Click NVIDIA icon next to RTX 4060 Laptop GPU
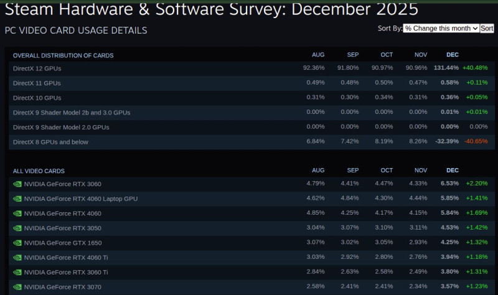Image resolution: width=498 pixels, height=295 pixels. tap(17, 199)
